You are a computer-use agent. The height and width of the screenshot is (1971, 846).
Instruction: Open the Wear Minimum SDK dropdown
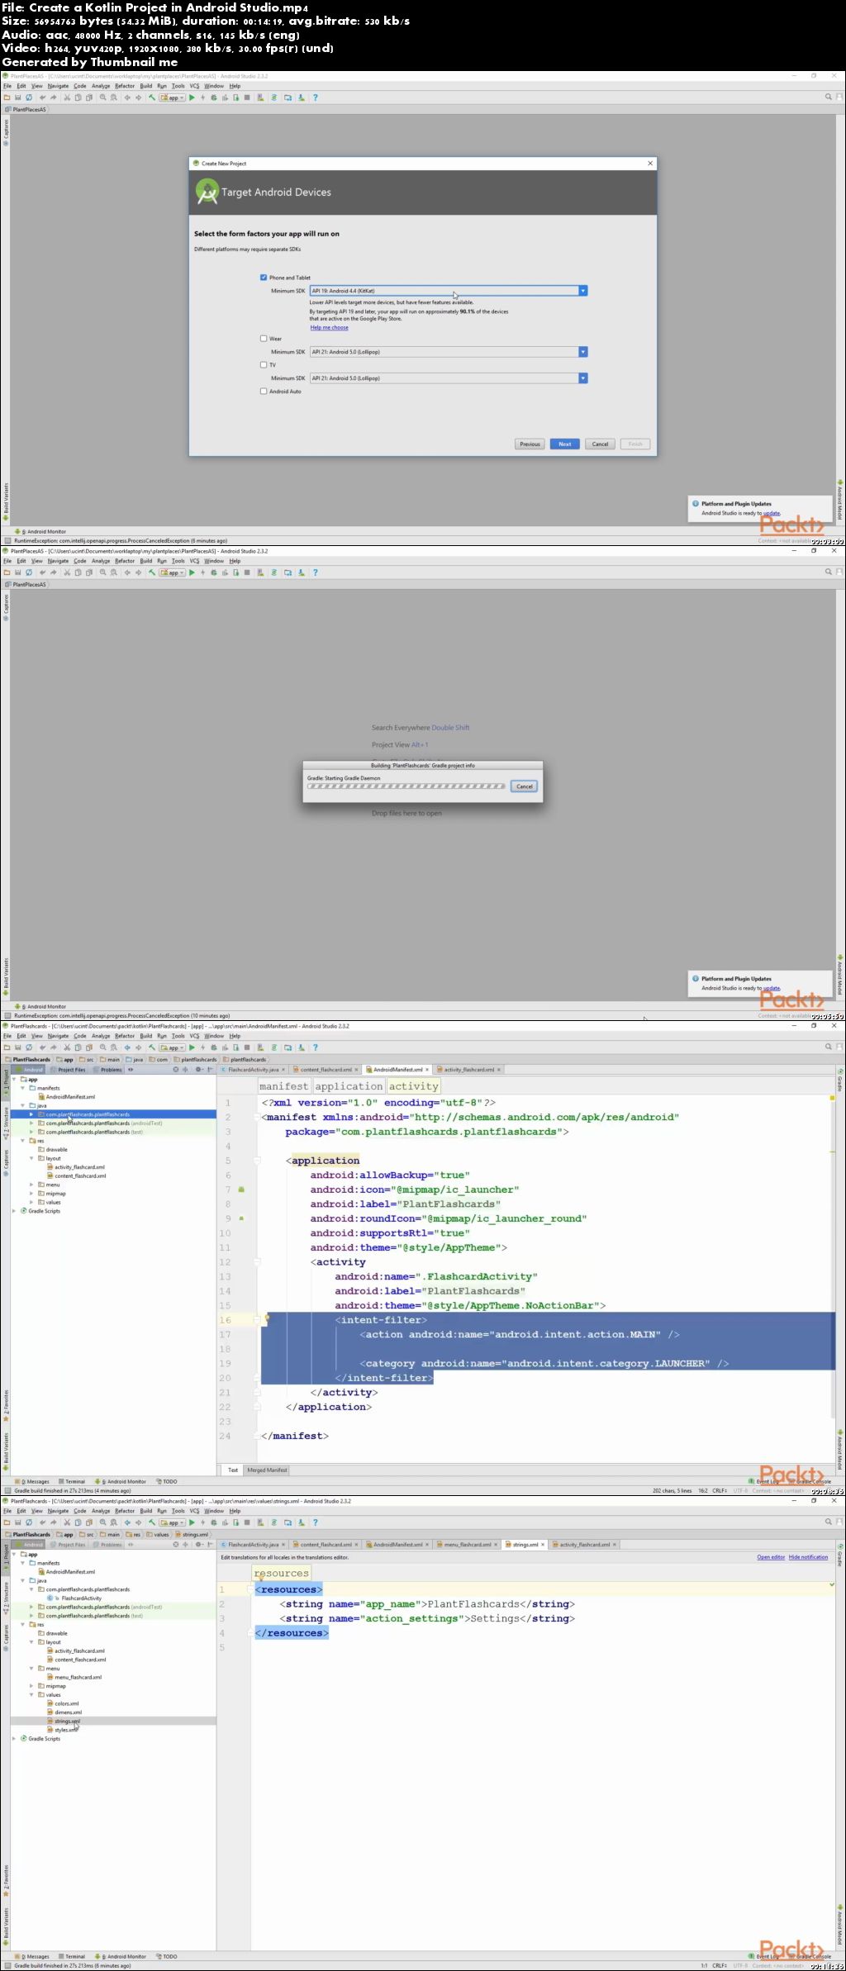449,352
